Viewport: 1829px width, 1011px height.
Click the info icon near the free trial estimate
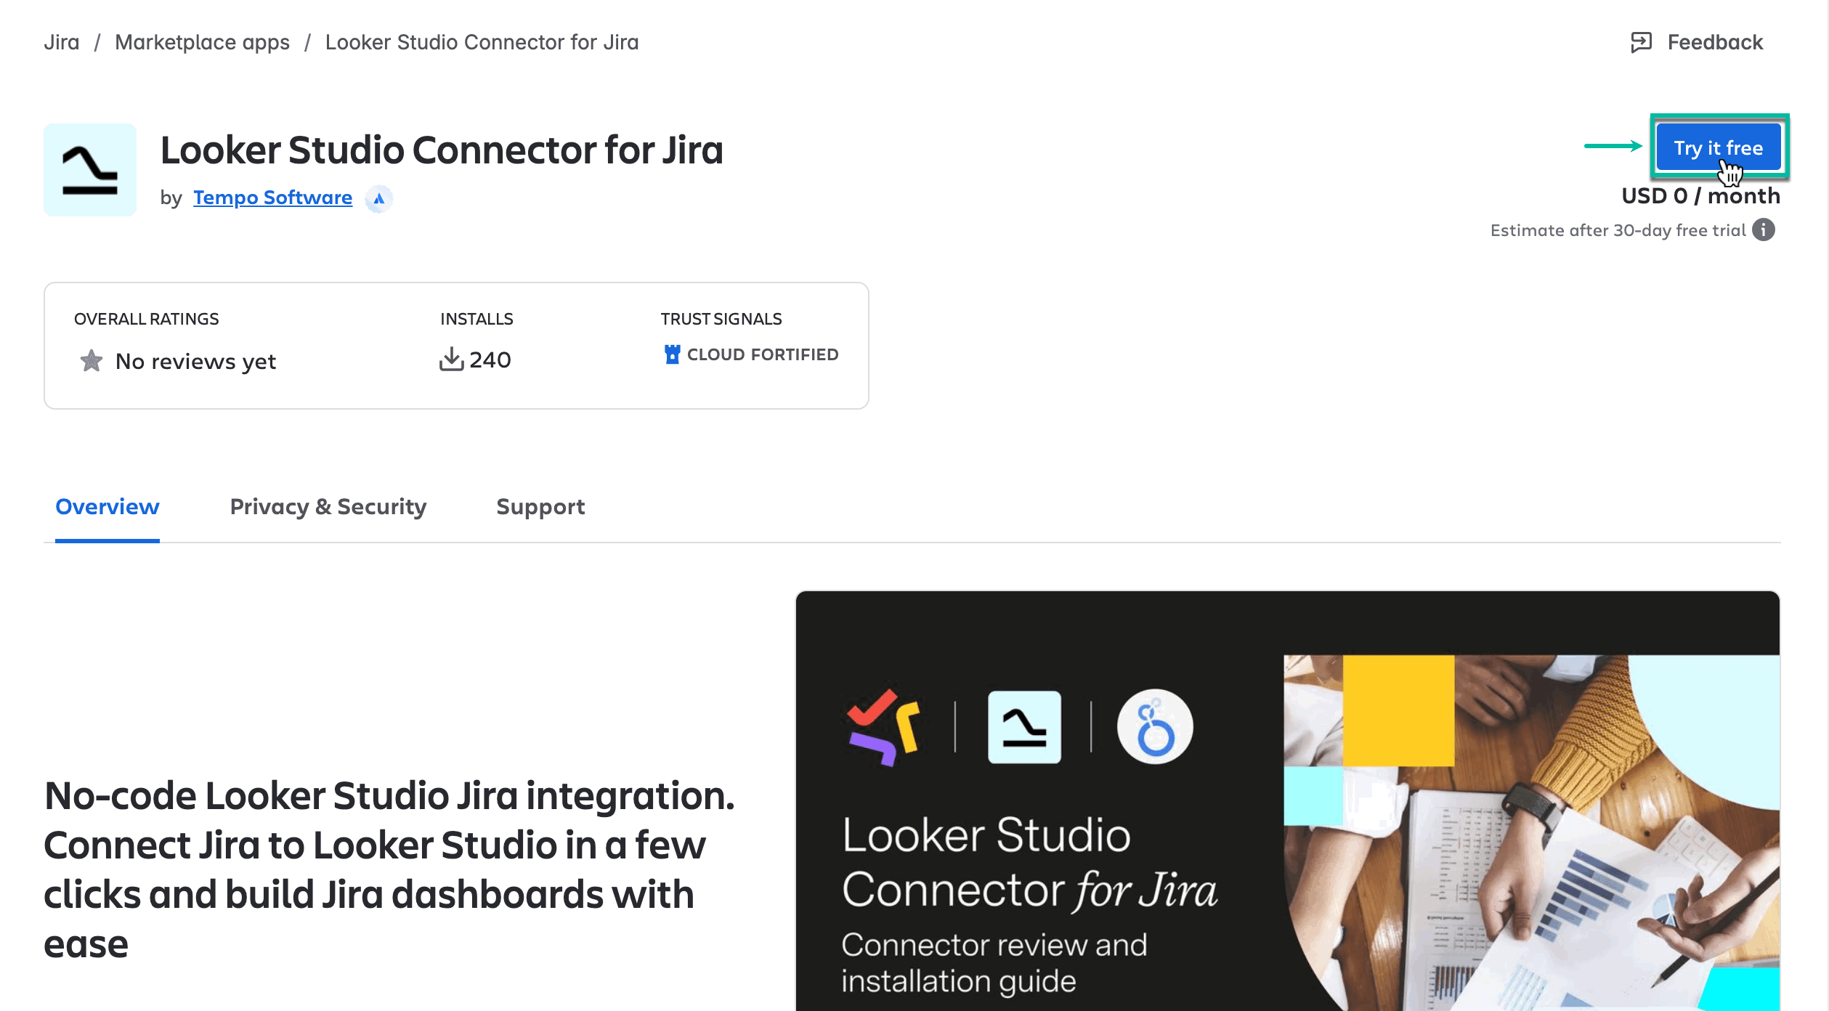click(x=1765, y=230)
